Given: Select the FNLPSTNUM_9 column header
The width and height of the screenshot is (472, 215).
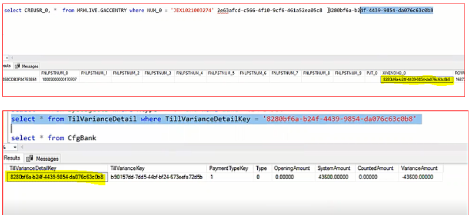Looking at the screenshot, I should coord(349,73).
